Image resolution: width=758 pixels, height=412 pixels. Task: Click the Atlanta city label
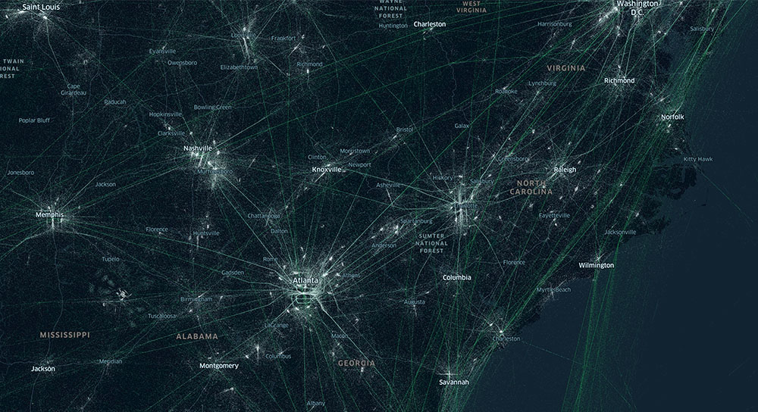305,280
